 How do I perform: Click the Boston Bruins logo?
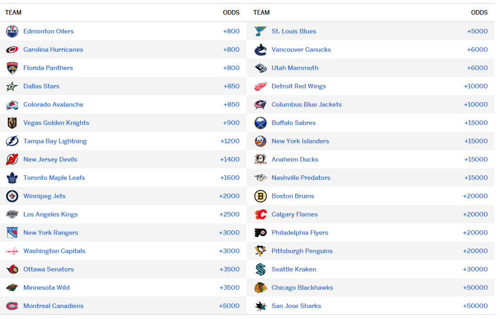pos(261,196)
